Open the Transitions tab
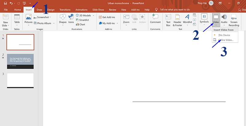This screenshot has width=246, height=126. click(x=65, y=10)
